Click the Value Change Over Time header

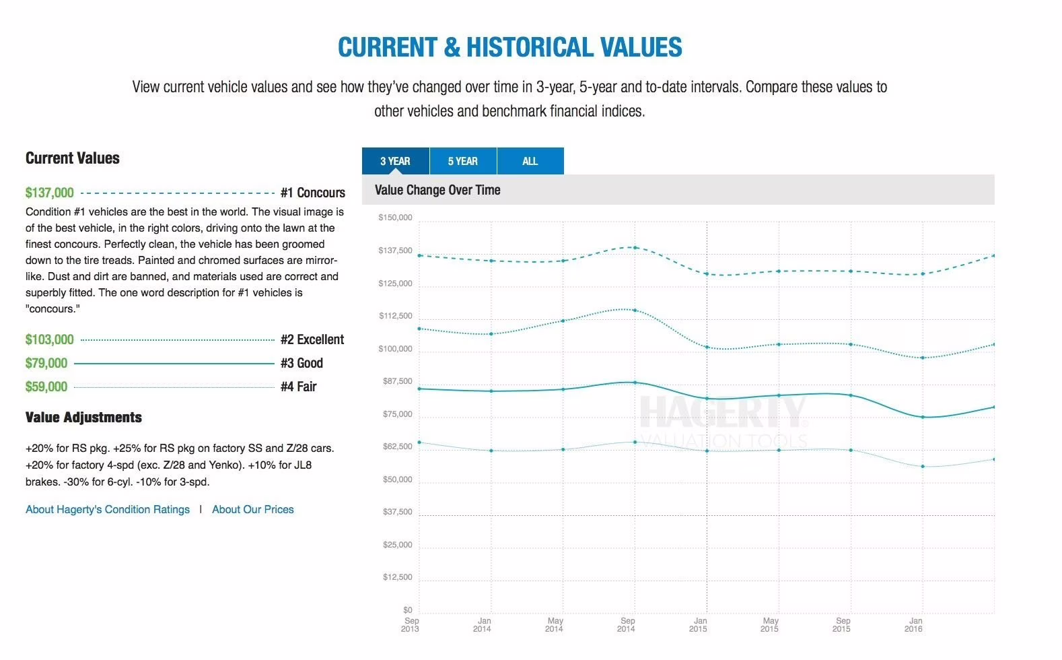[x=437, y=190]
